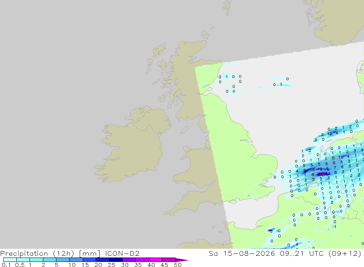Click the magenta peak precipitation cell labeled 44
This screenshot has height=267, width=364.
click(321, 174)
